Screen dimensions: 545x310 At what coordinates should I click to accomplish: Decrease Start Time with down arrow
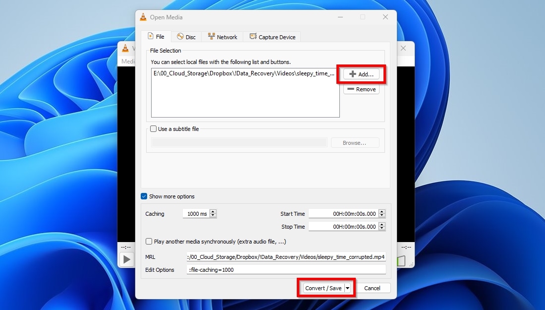pyautogui.click(x=382, y=216)
